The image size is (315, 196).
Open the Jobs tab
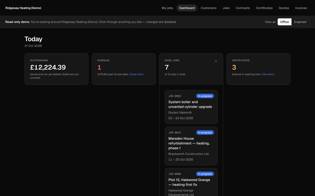(x=226, y=8)
